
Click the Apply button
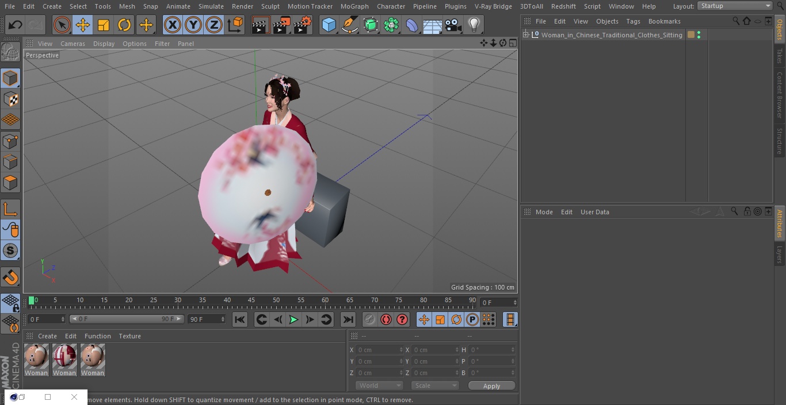point(491,386)
